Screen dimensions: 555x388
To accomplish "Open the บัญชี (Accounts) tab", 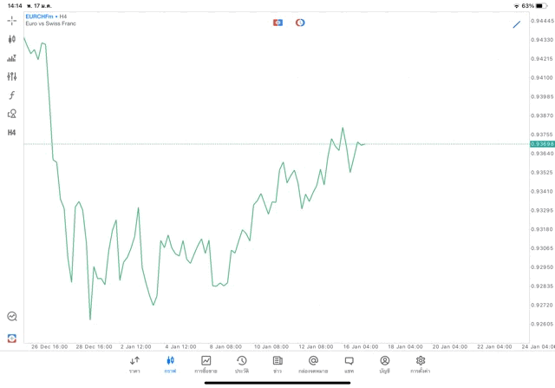I will coord(384,364).
